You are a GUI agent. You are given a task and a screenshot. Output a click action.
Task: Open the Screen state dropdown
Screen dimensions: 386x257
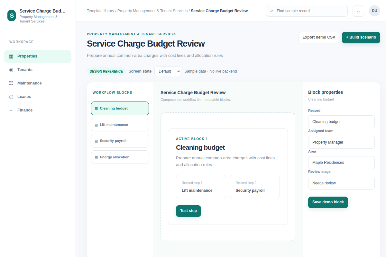(x=168, y=71)
